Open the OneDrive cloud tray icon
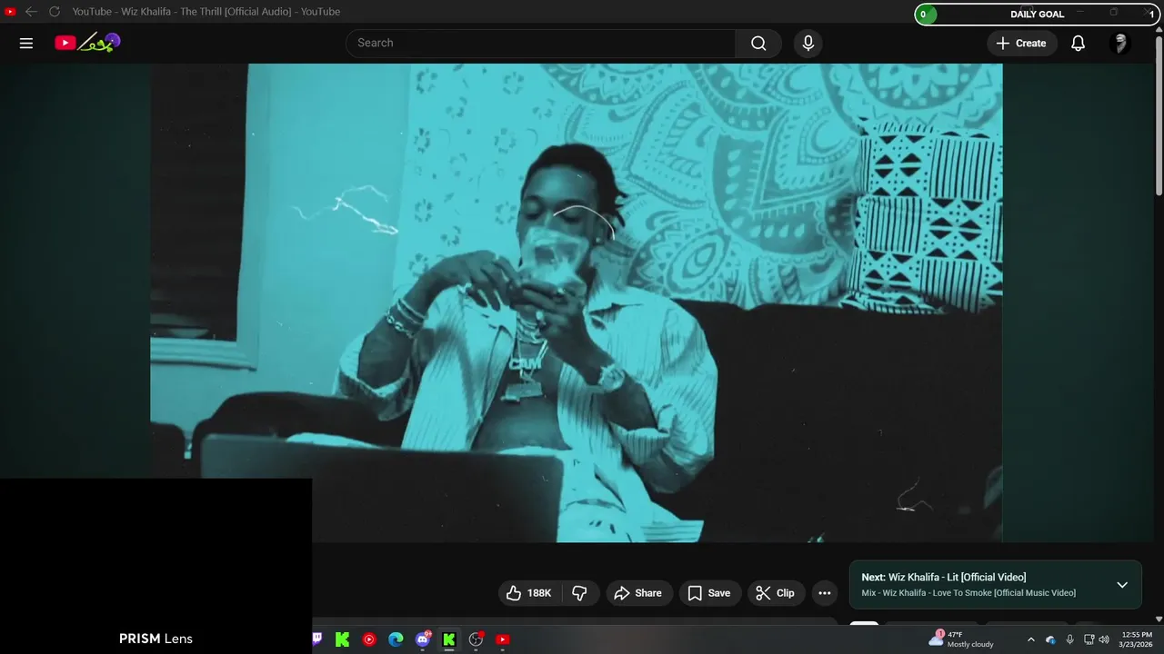The height and width of the screenshot is (654, 1164). click(x=1050, y=639)
